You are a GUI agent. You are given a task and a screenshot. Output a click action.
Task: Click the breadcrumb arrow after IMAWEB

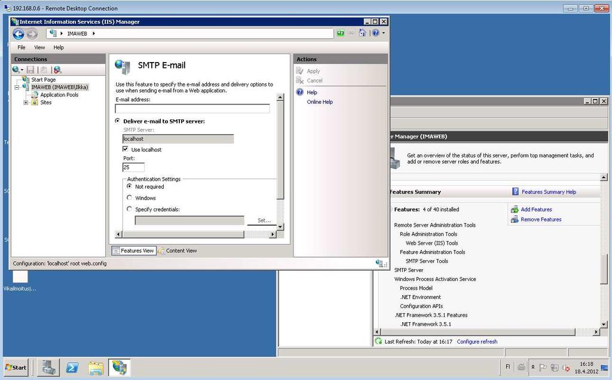click(x=94, y=33)
